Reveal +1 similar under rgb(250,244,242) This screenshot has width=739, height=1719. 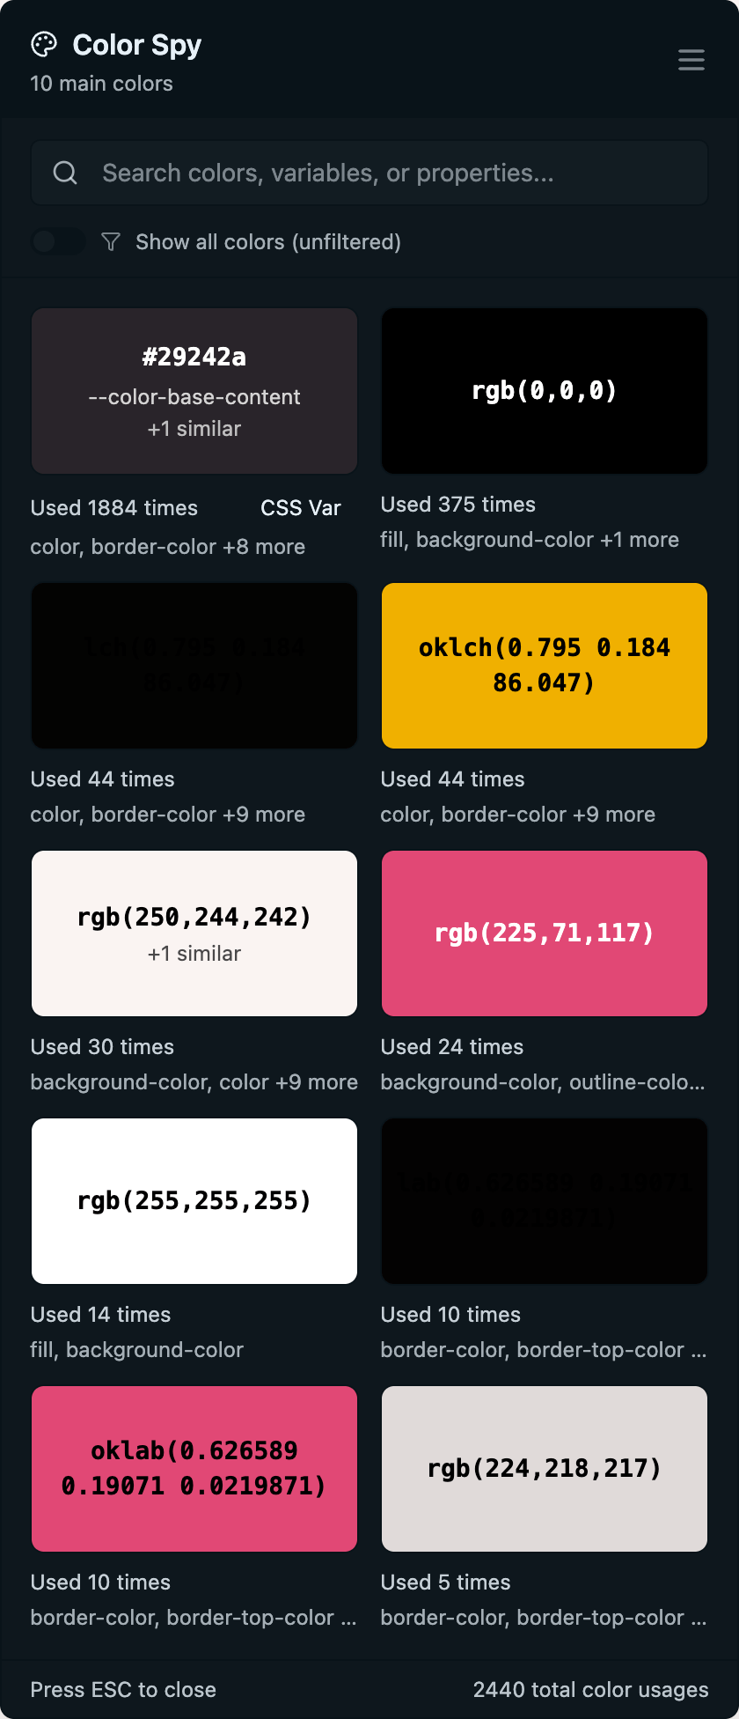tap(194, 954)
